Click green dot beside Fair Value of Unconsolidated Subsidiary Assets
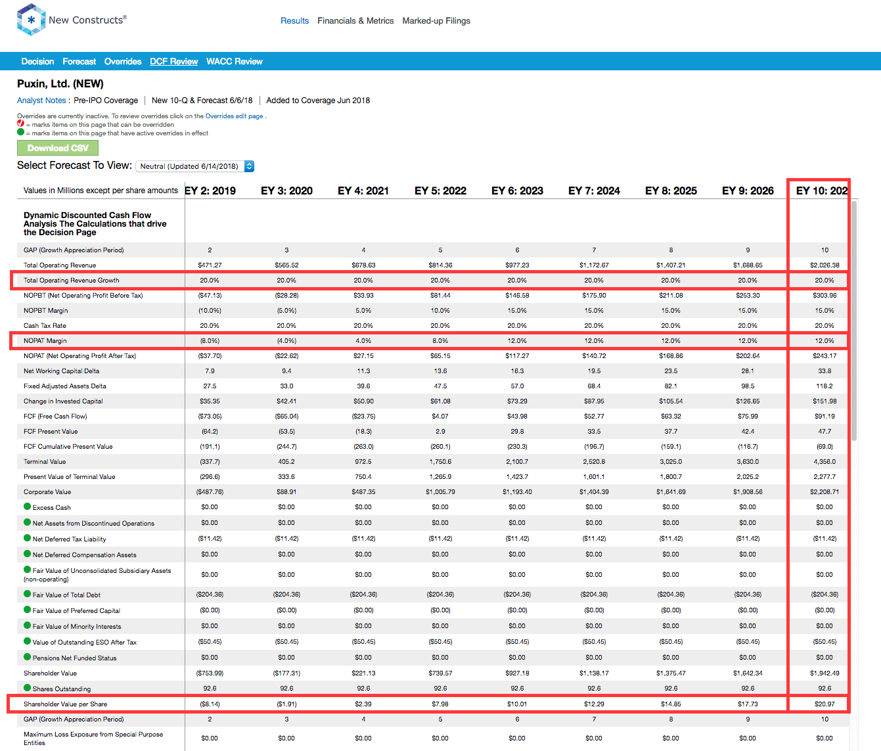 point(28,570)
